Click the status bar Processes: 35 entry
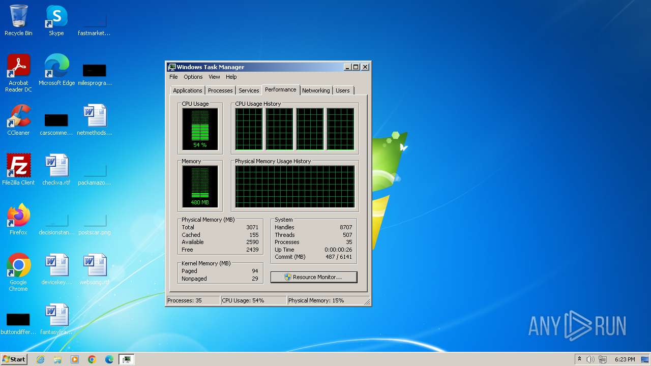651x366 pixels. (x=193, y=300)
